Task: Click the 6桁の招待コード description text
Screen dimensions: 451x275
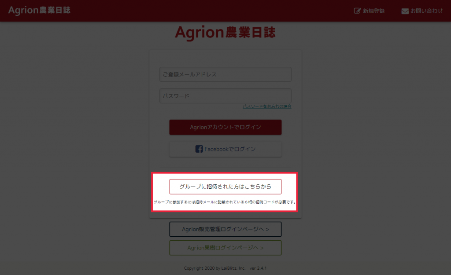Action: pos(224,202)
